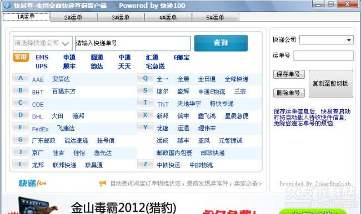The width and height of the screenshot is (361, 214).
Task: Click the letter G index button
Action: coord(21,140)
